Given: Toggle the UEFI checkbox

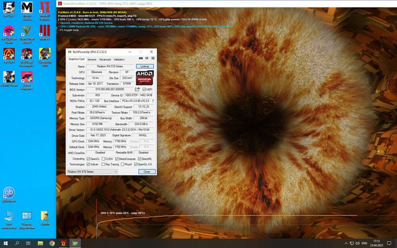Looking at the screenshot, I should point(144,89).
